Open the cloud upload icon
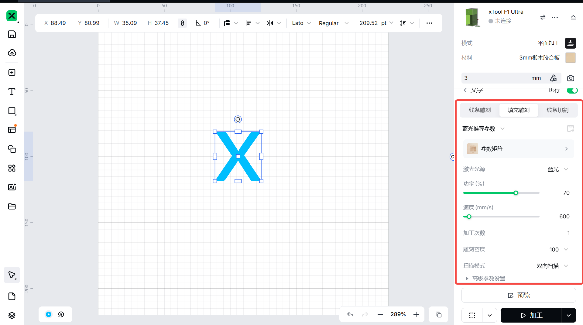The height and width of the screenshot is (325, 583). click(12, 53)
